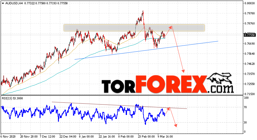Click the RSI 0 level label
The height and width of the screenshot is (140, 257).
(245, 132)
